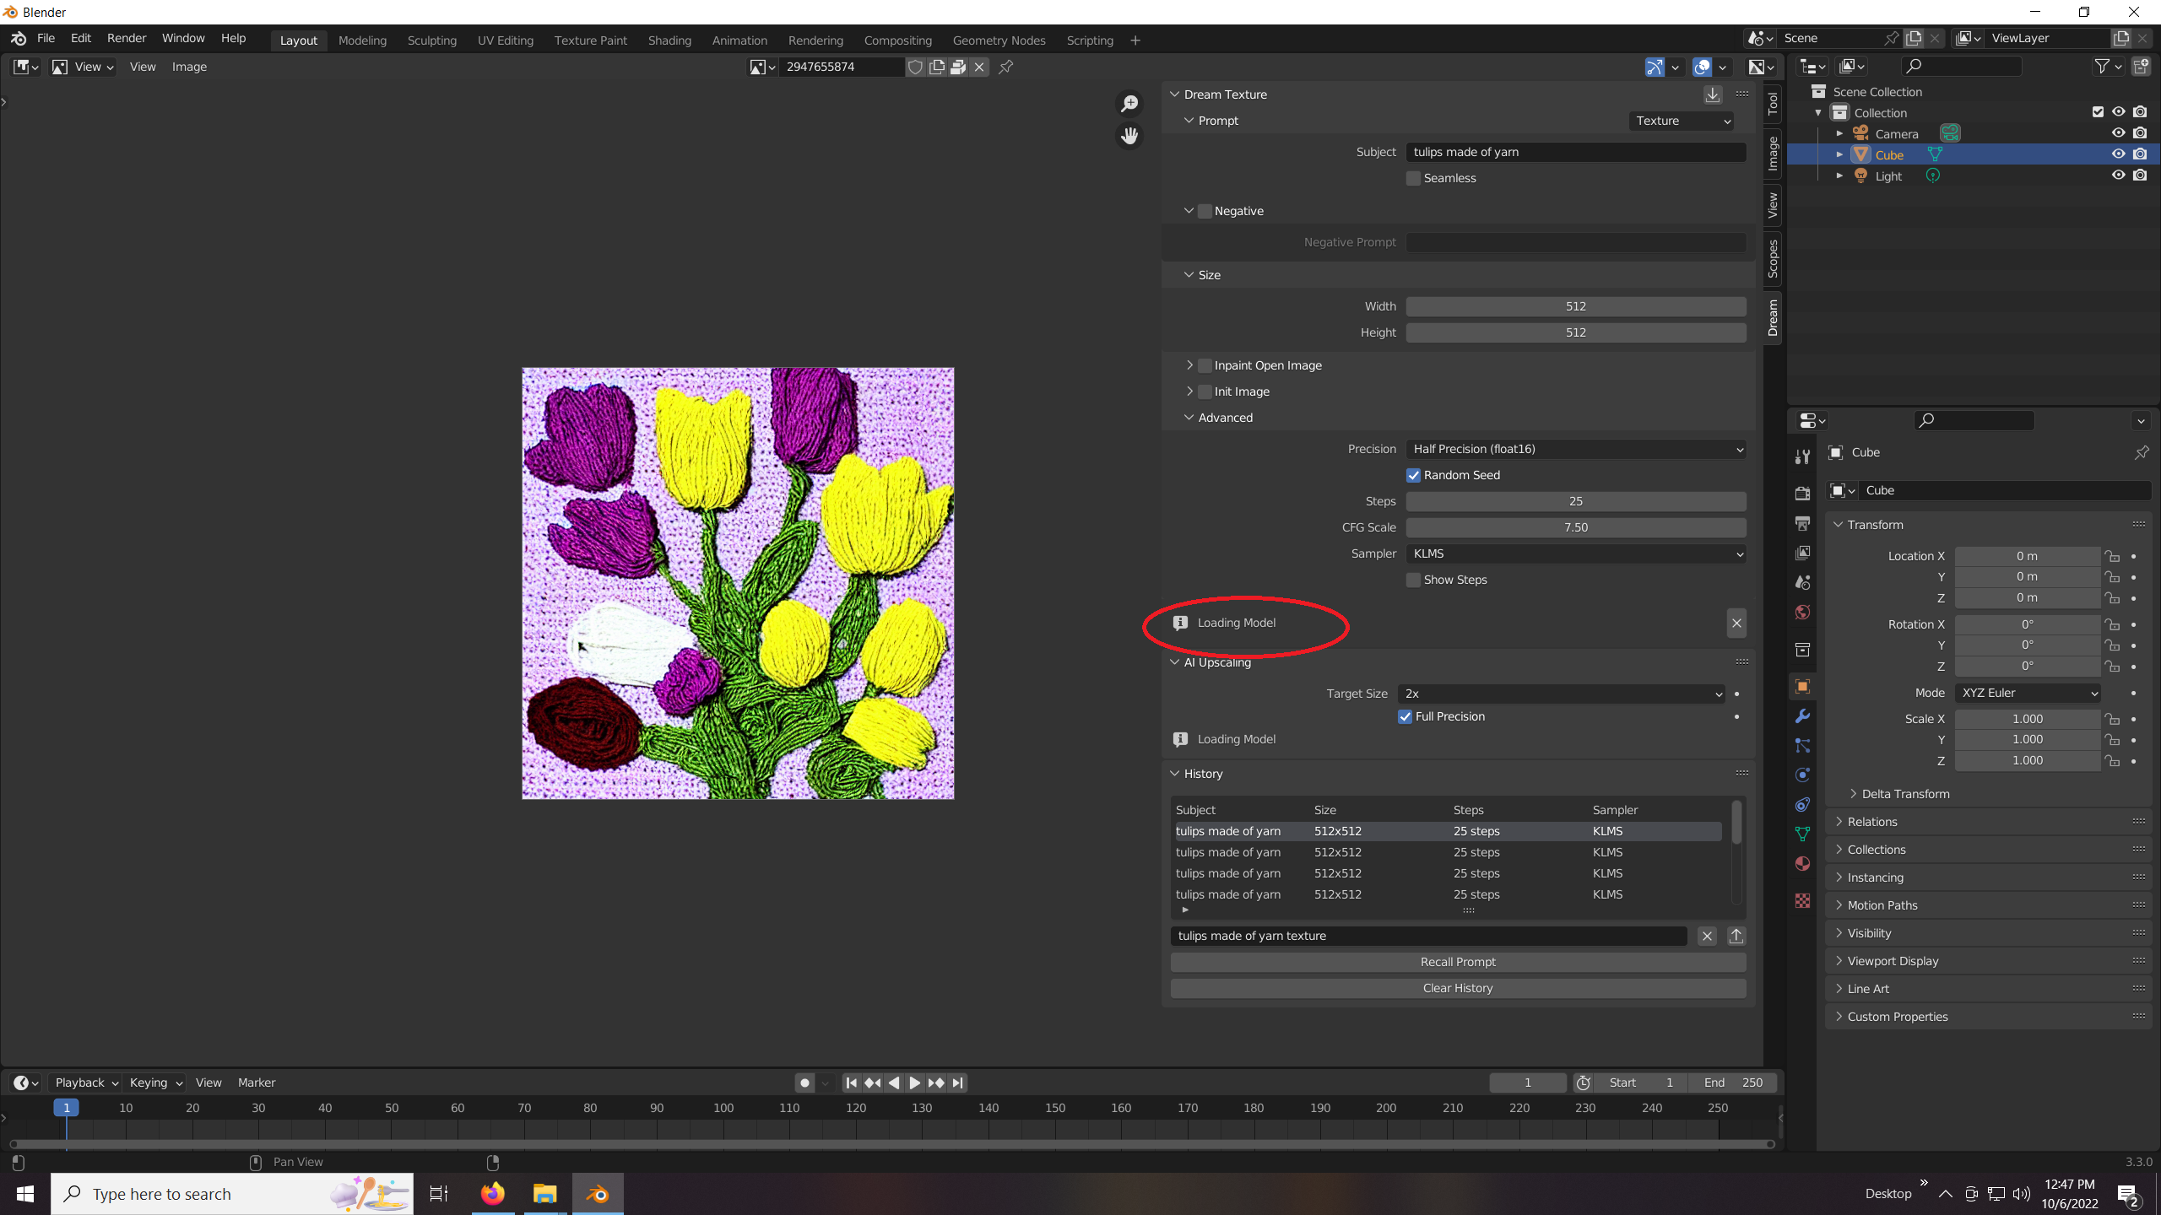
Task: Open Blender from Windows taskbar
Action: [x=598, y=1194]
